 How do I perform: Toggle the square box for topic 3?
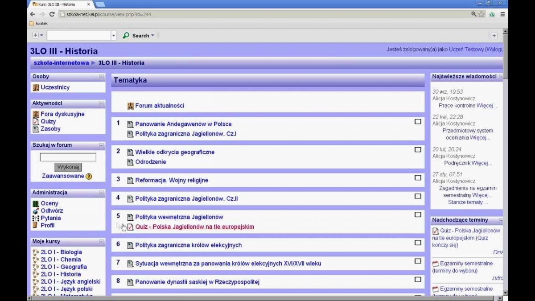[x=418, y=178]
